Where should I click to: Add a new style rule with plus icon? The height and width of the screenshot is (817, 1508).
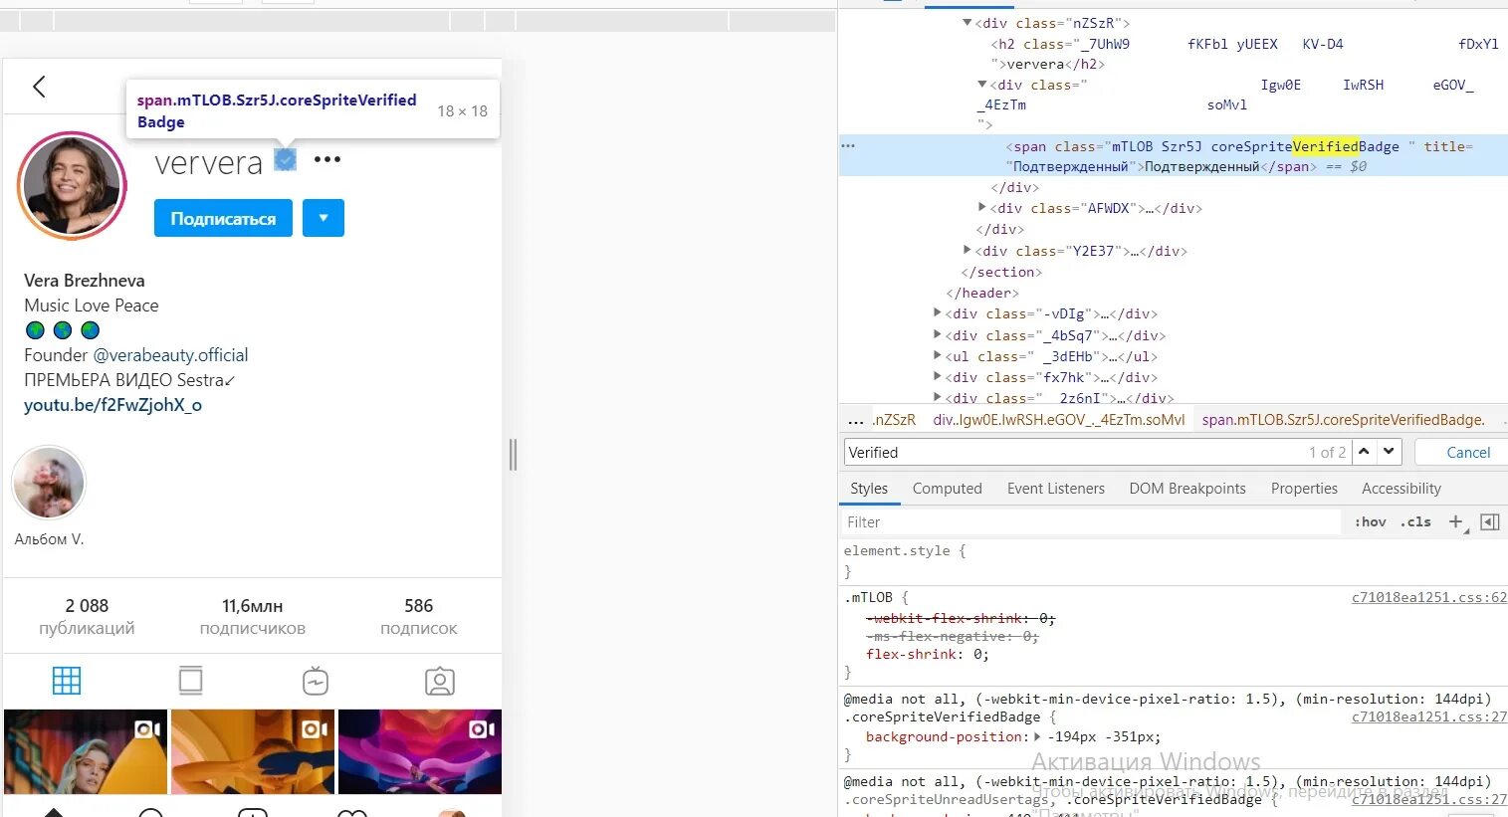point(1456,522)
